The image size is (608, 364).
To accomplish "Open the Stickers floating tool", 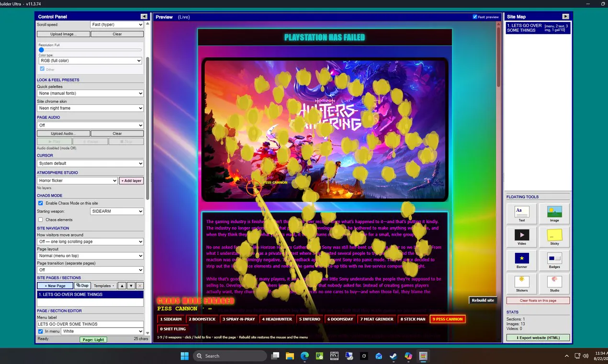I will click(x=522, y=284).
